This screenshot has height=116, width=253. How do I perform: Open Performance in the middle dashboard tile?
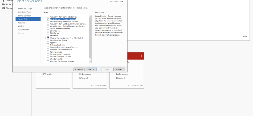tap(85, 74)
